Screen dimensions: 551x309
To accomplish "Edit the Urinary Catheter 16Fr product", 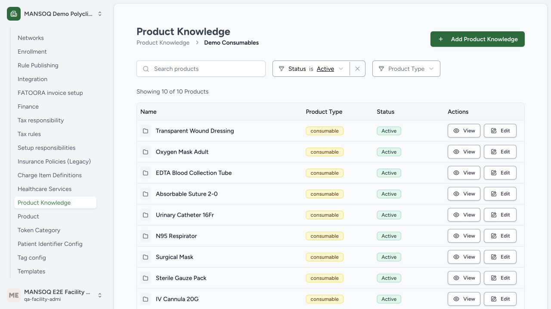I will [x=500, y=215].
